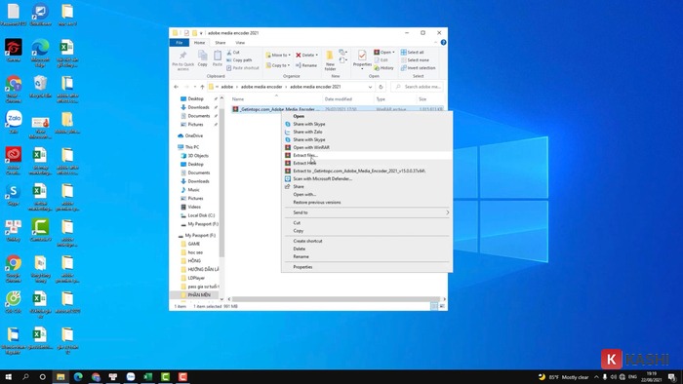Click the Properties checkmark icon in the ribbon
683x384 pixels.
click(362, 56)
